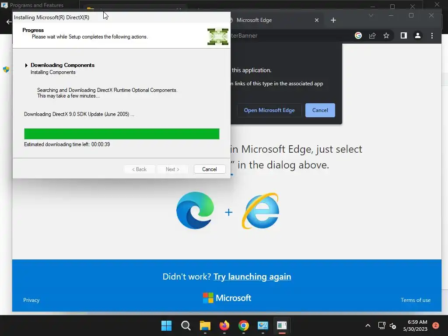Click the Microsoft logo in footer
This screenshot has width=448, height=336.
pos(227,298)
